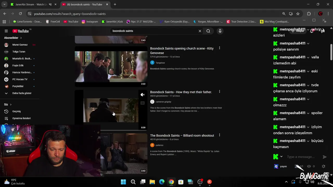Open the bookmarks apps grid icon
Viewport: 333px width, 187px height.
[4, 22]
